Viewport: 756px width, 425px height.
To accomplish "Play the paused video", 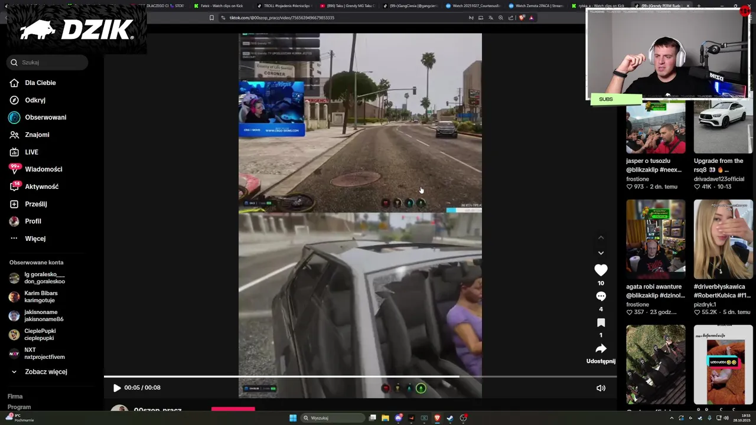I will 117,388.
